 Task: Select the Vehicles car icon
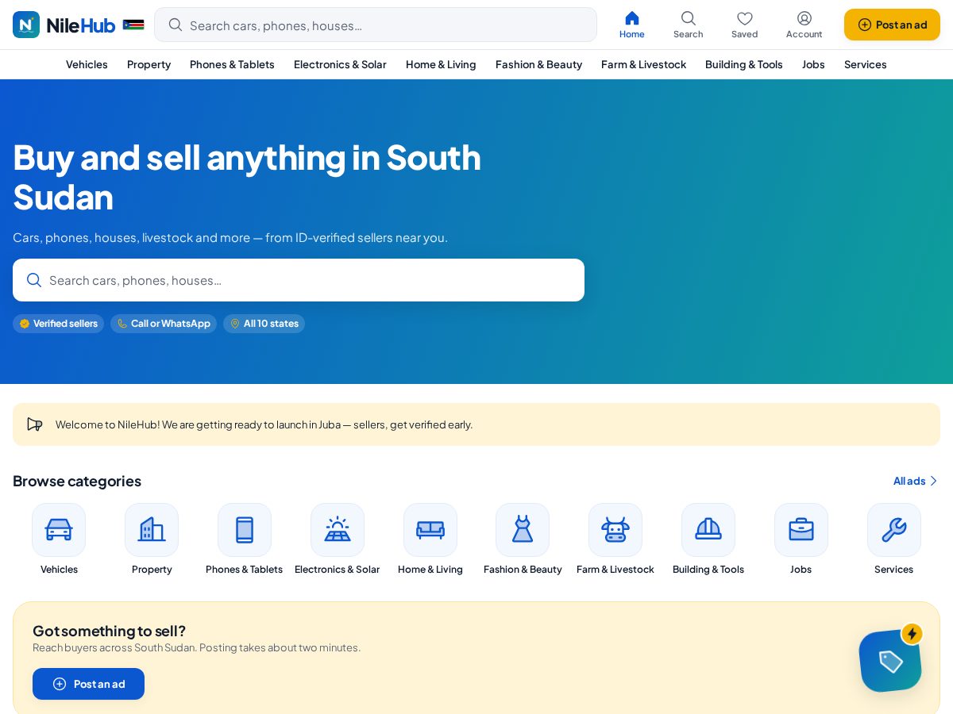[x=59, y=530]
